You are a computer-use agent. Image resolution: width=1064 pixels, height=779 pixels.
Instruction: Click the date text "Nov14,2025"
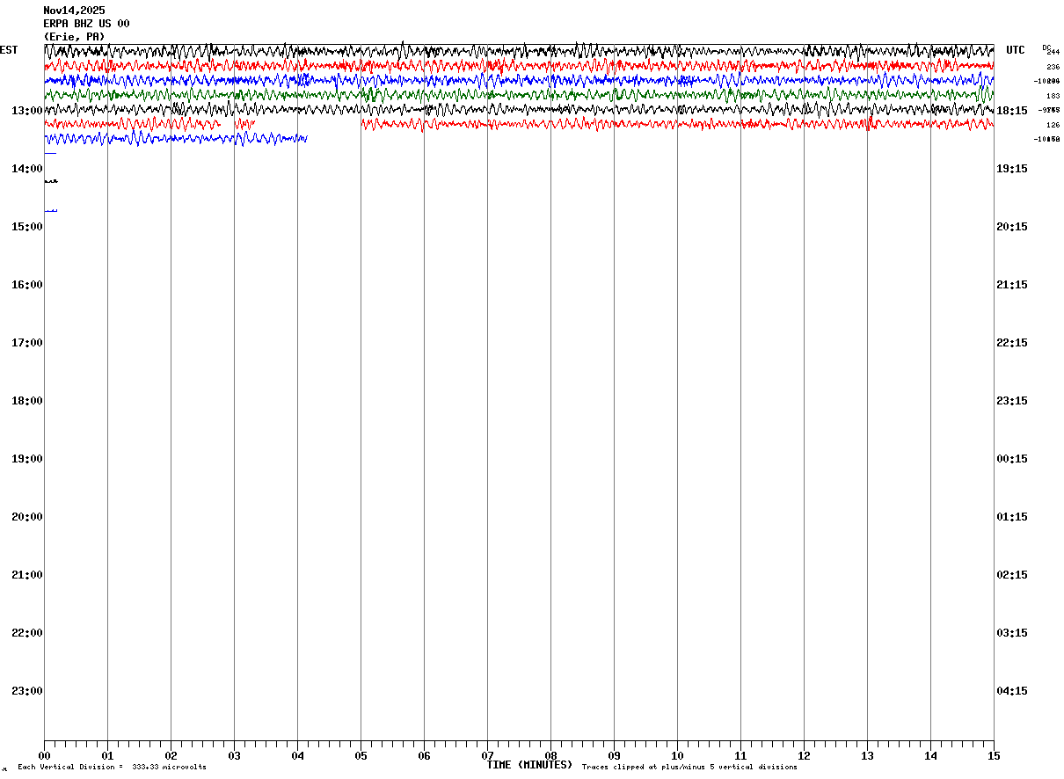[x=74, y=11]
